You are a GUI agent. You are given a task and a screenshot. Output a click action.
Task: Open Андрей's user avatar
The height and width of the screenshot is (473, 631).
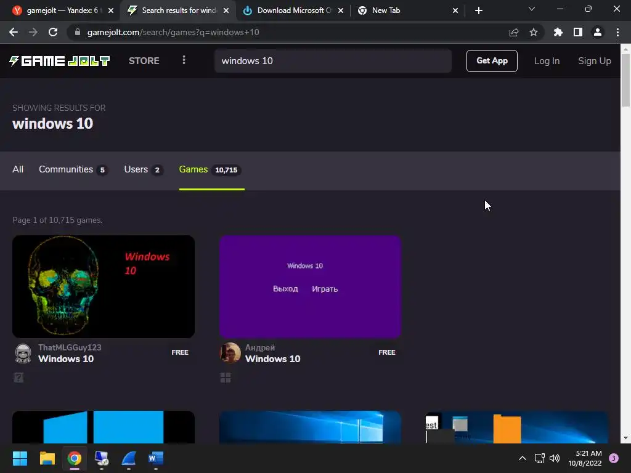point(230,353)
